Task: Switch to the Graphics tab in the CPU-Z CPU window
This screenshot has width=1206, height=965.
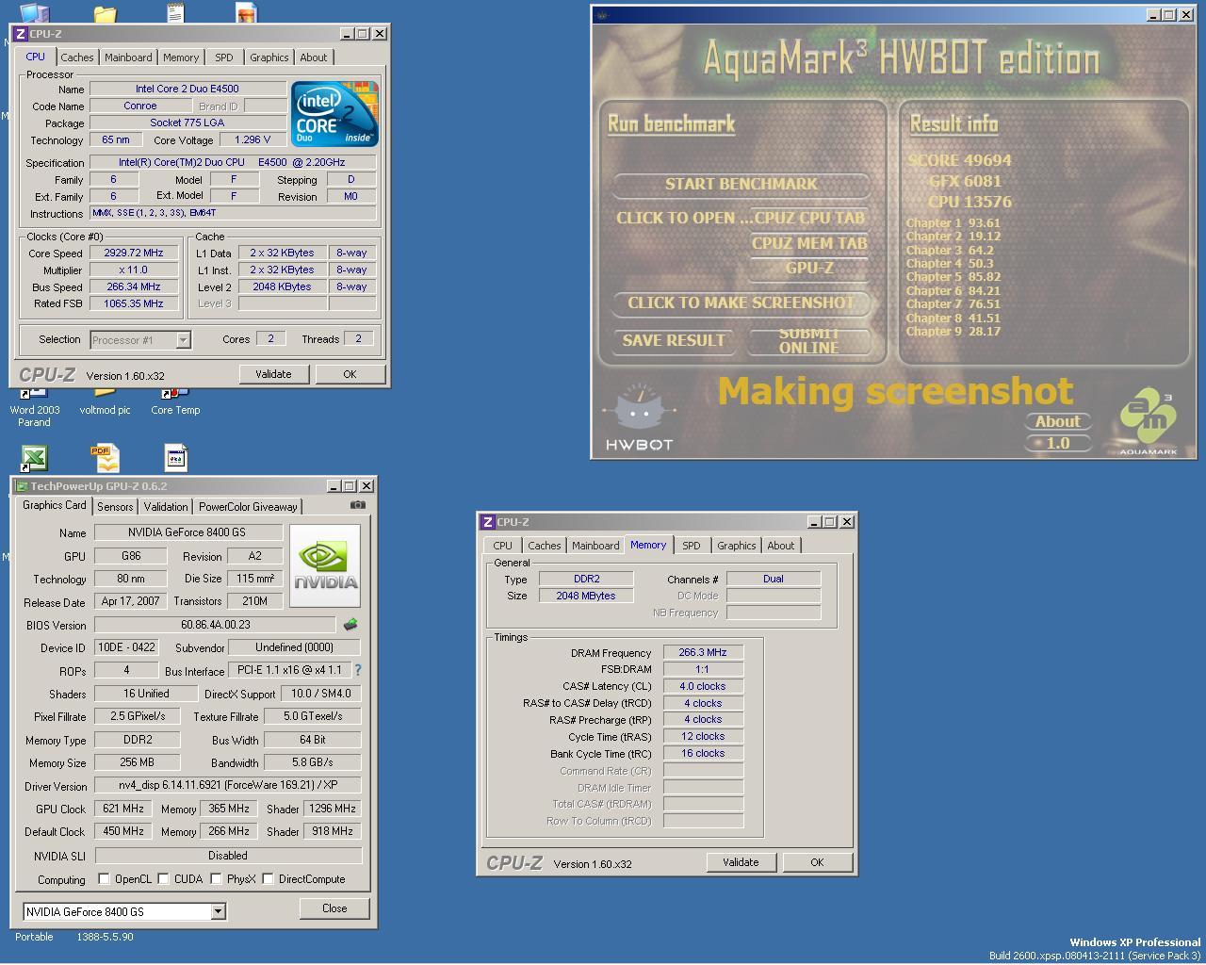Action: click(269, 57)
